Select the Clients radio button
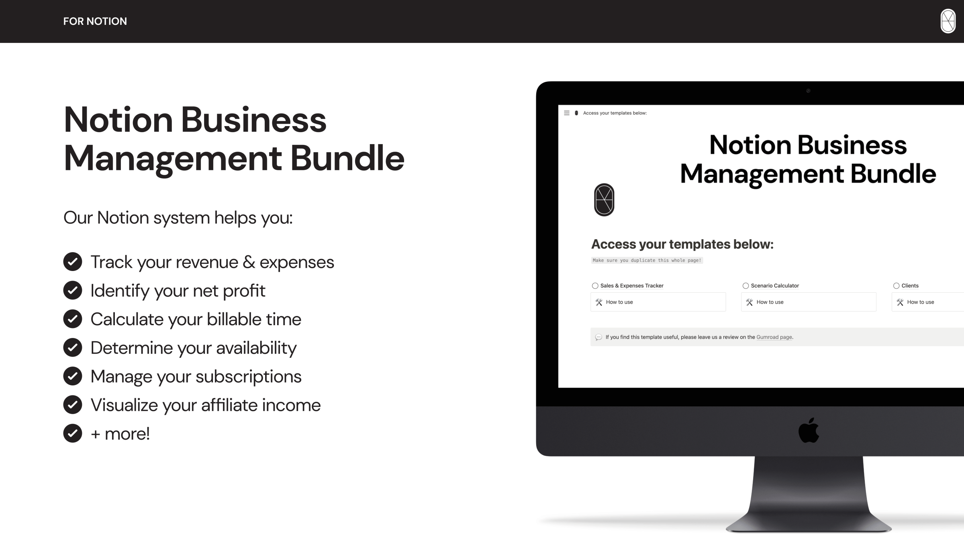Screen dimensions: 964x542 click(897, 285)
